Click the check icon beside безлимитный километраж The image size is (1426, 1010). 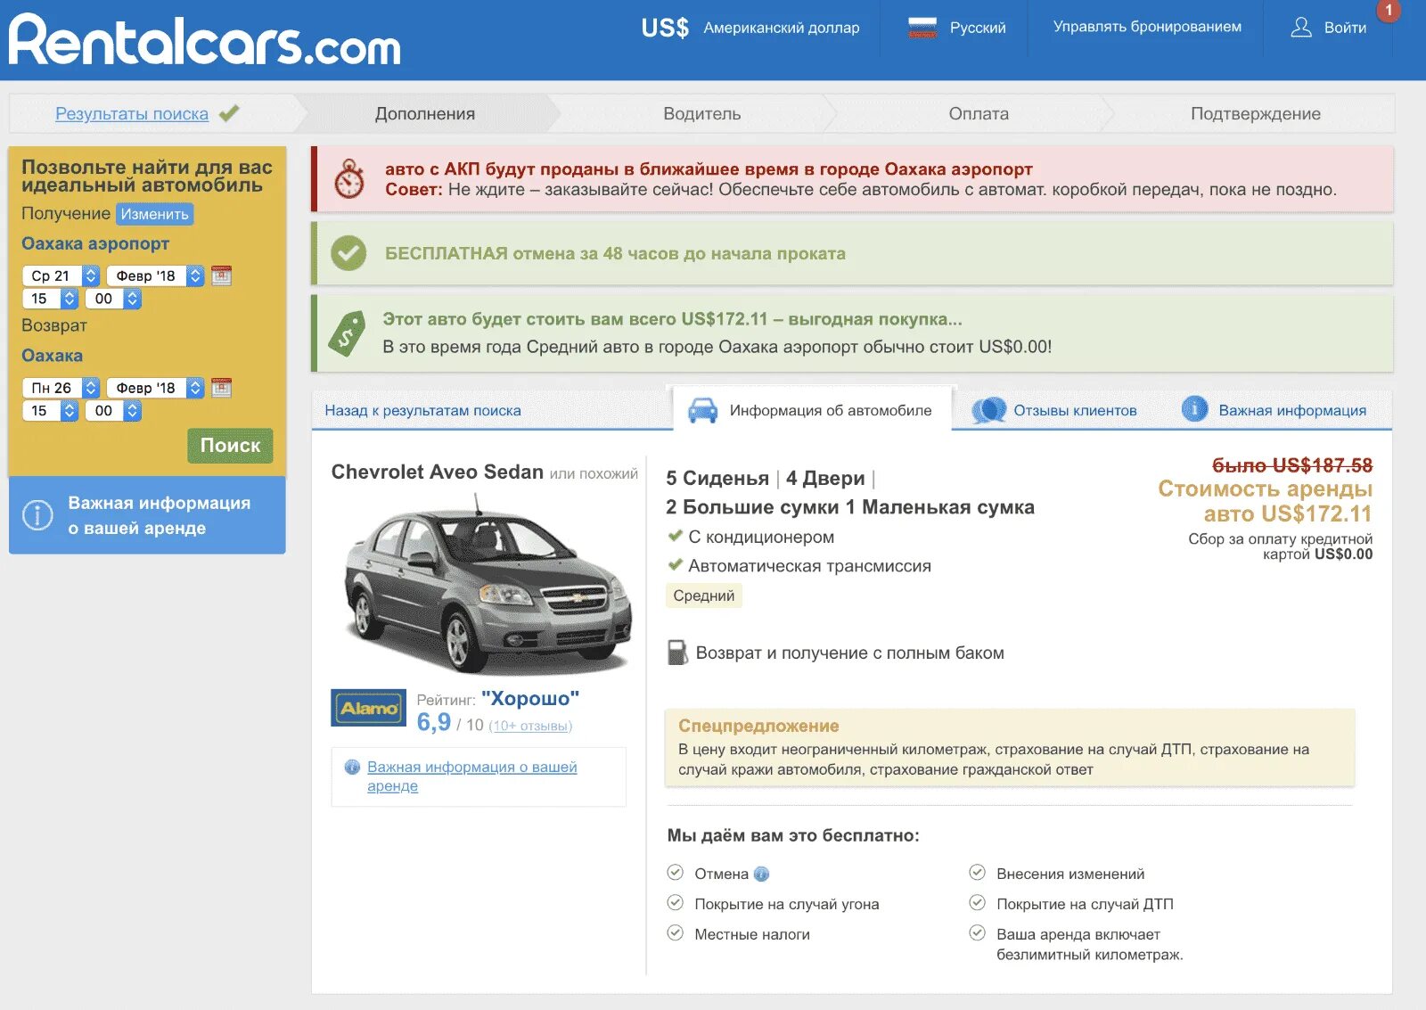point(978,933)
